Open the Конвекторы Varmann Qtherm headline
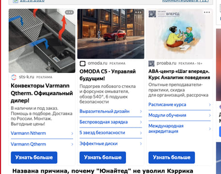The image size is (221, 174). [42, 93]
